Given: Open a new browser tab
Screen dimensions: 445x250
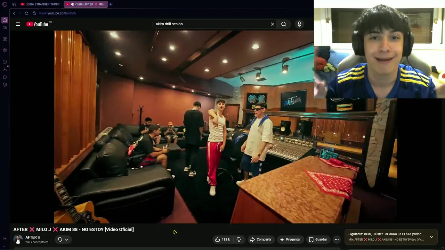Looking at the screenshot, I should click(x=111, y=4).
